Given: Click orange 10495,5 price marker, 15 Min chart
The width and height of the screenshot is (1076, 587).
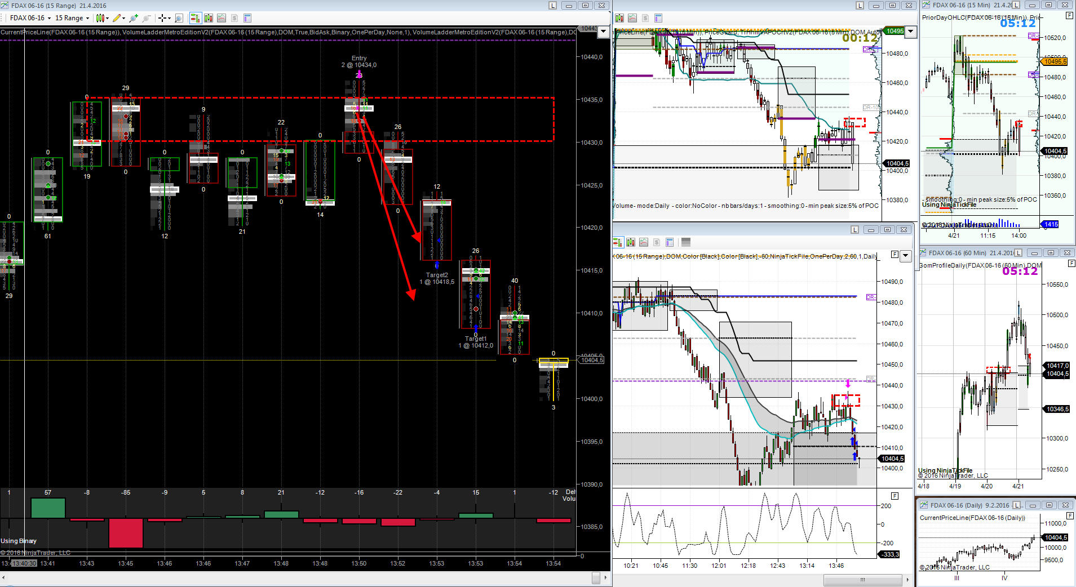Looking at the screenshot, I should [1054, 61].
